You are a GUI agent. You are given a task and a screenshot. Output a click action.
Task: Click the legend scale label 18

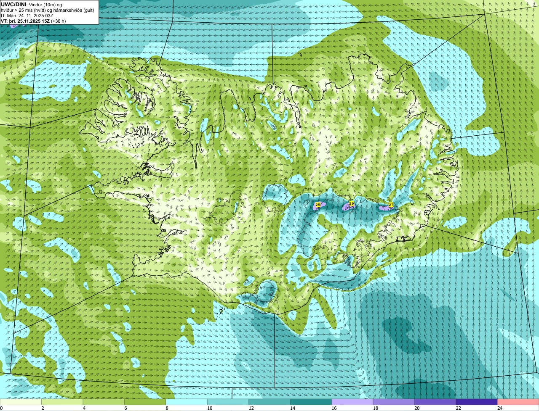(375, 408)
